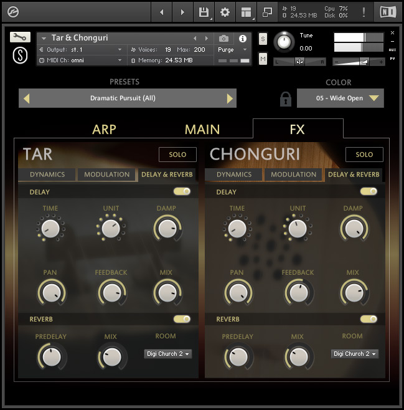The image size is (404, 410).
Task: Open the workspace layout icon
Action: (x=246, y=12)
